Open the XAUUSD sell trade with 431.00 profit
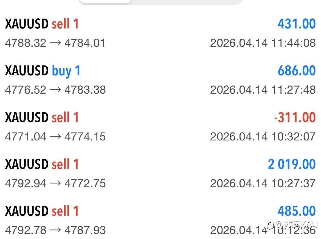 pos(42,24)
